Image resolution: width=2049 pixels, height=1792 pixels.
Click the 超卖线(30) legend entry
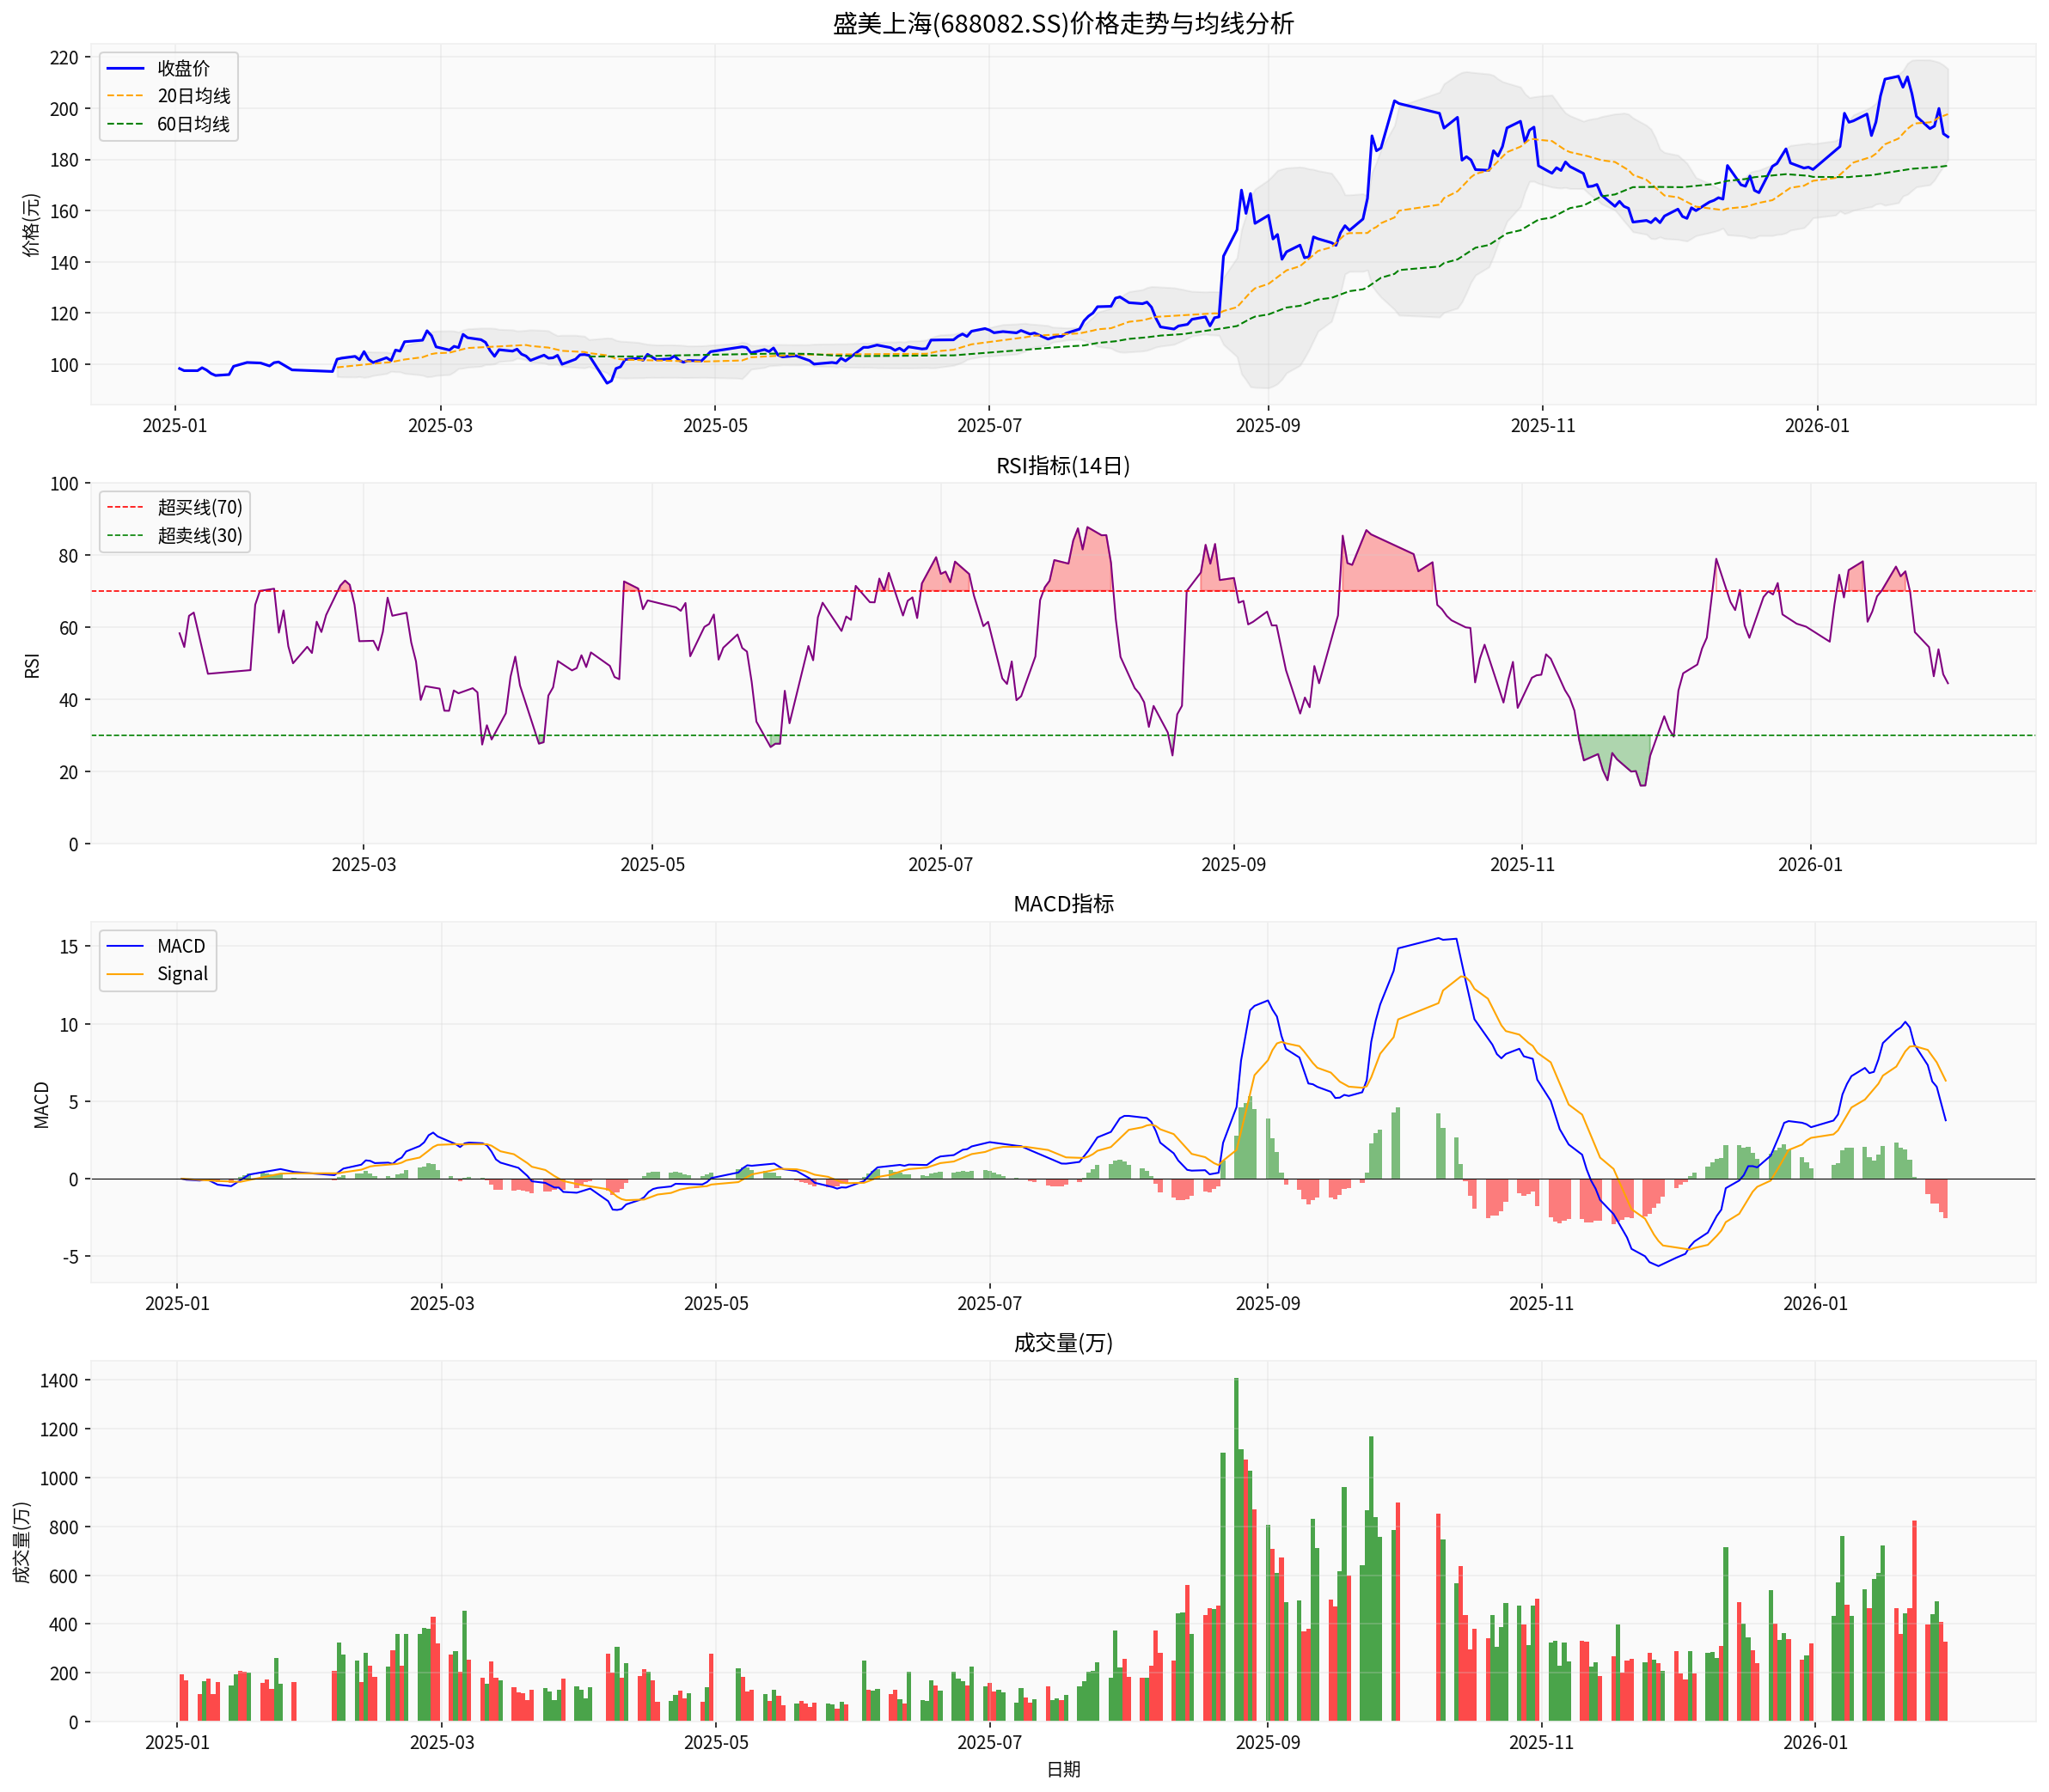tap(199, 535)
